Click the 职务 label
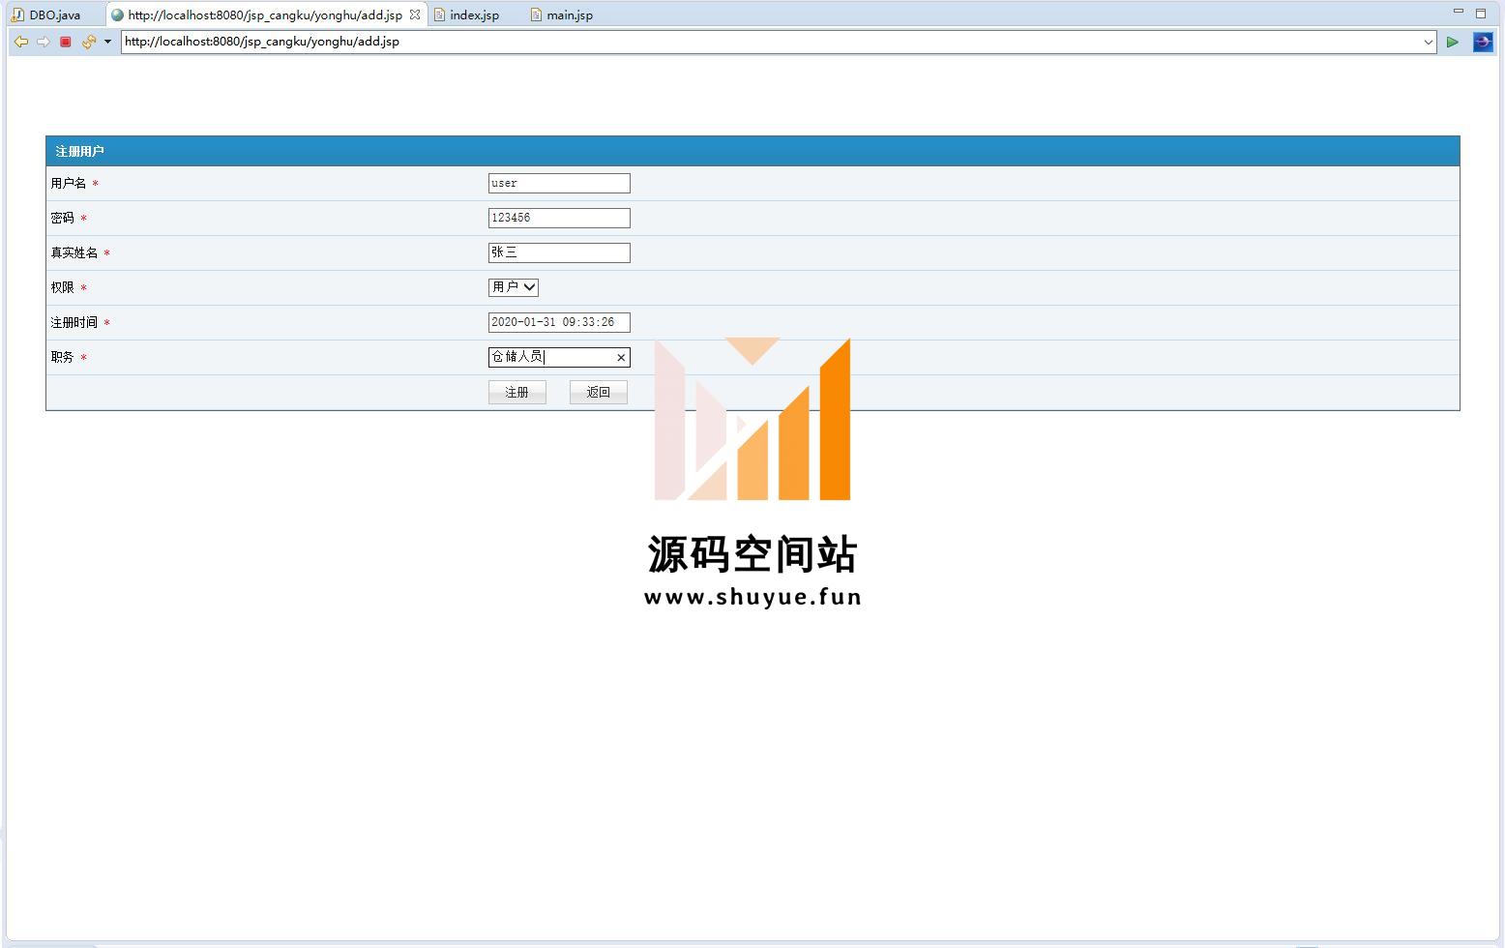This screenshot has width=1505, height=948. 63,357
